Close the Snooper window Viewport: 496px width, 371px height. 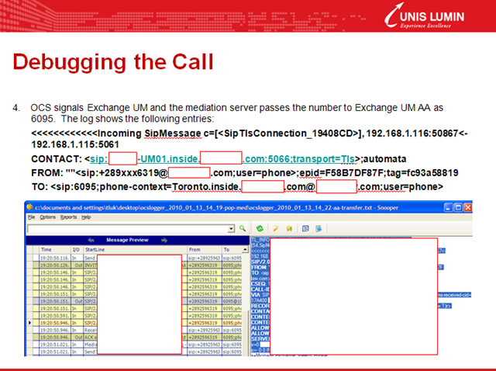pos(468,207)
